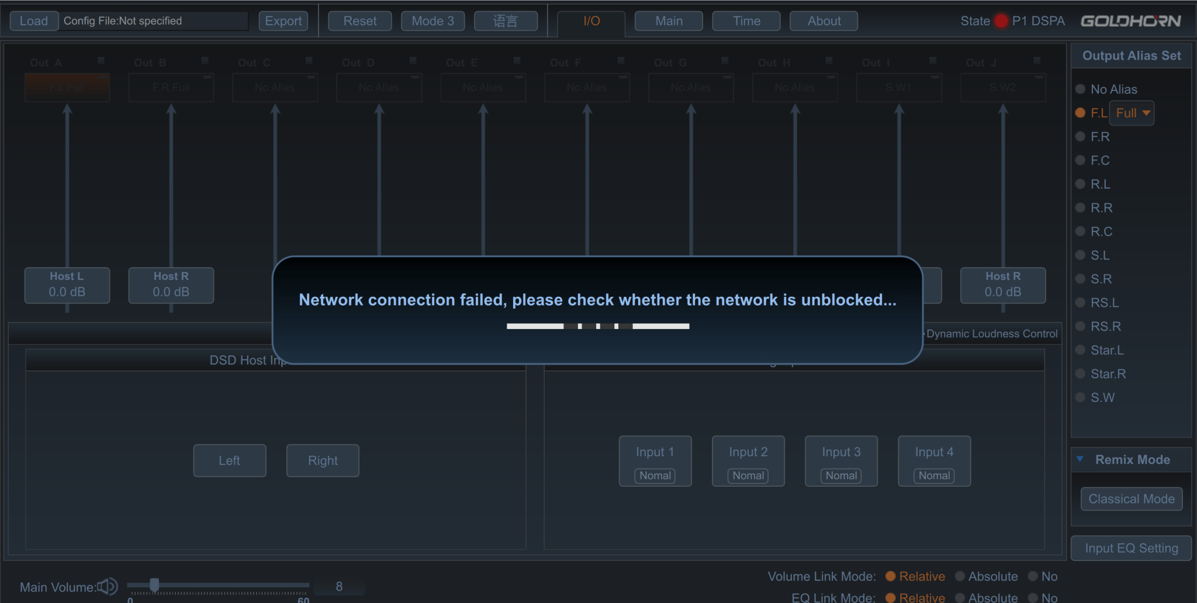This screenshot has width=1197, height=603.
Task: Toggle the small square indicator on Out J
Action: pyautogui.click(x=1037, y=60)
